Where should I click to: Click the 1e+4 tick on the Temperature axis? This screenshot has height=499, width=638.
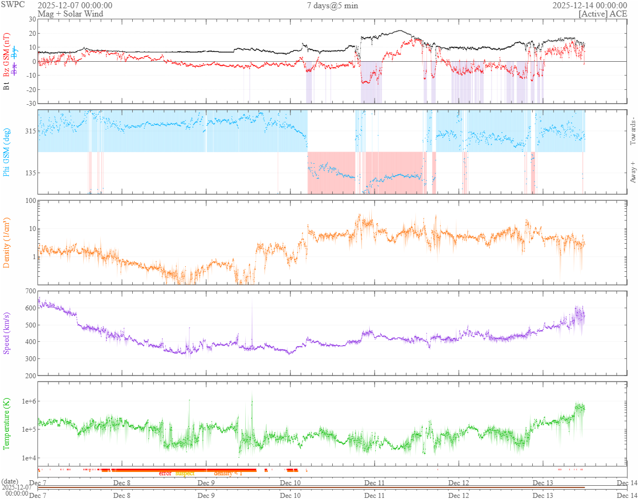pyautogui.click(x=28, y=458)
